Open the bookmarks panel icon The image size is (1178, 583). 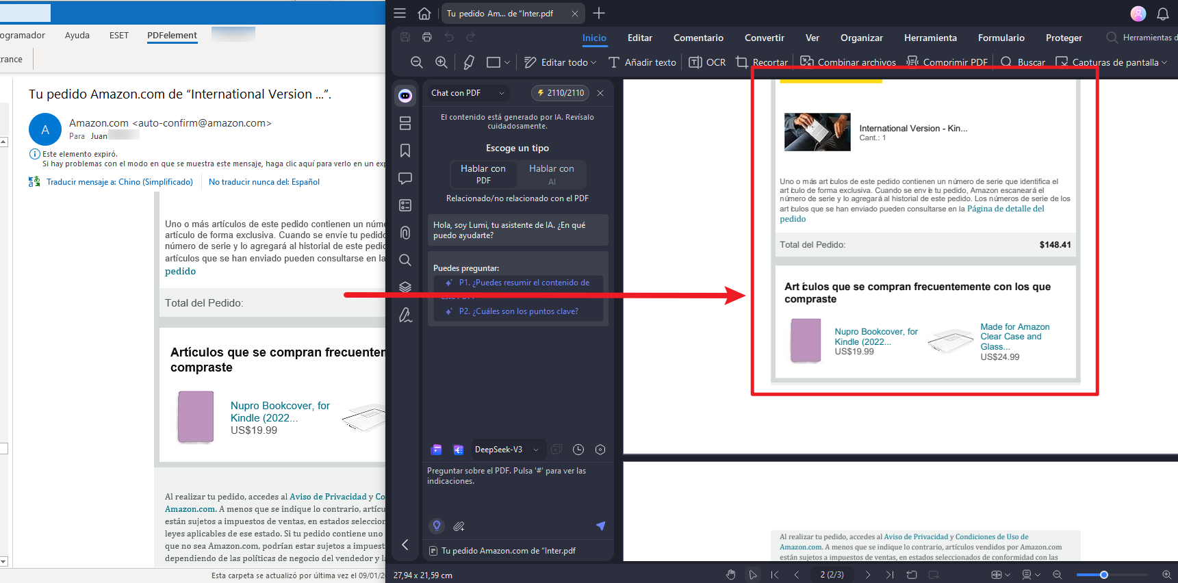click(x=405, y=151)
